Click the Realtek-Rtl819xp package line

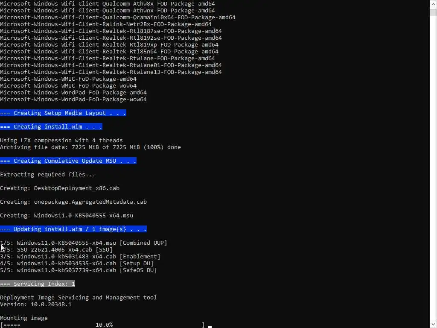pyautogui.click(x=109, y=44)
